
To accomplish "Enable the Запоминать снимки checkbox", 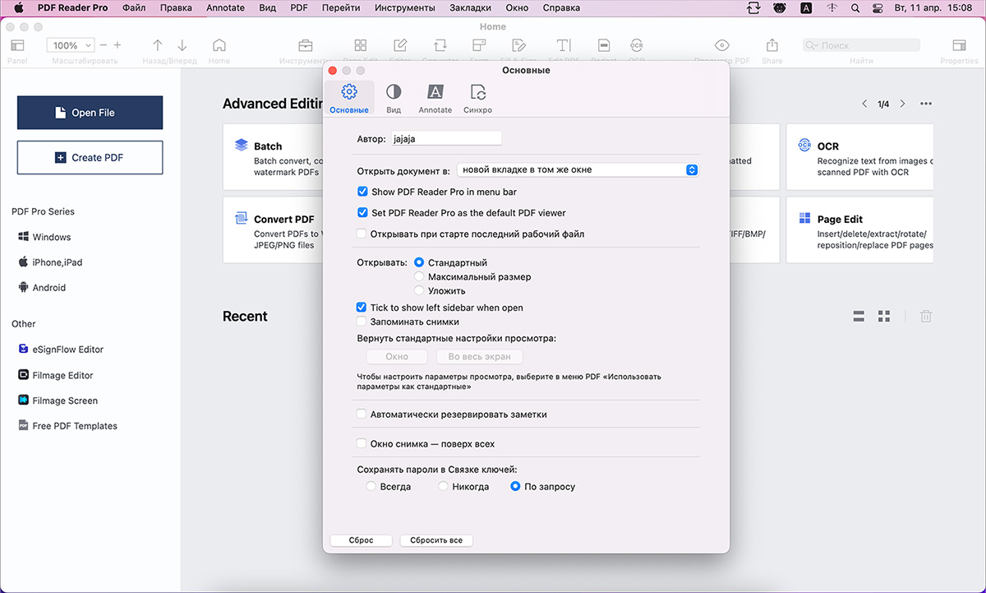I will click(362, 322).
